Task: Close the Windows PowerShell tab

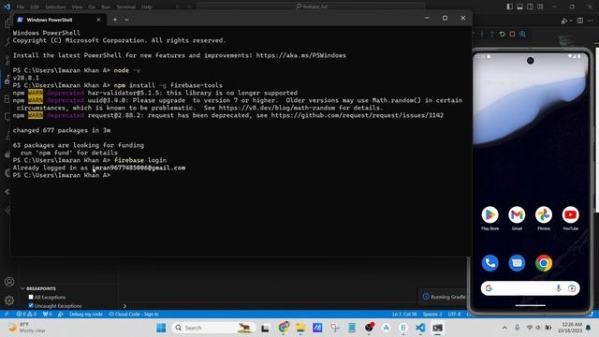Action: pos(98,20)
